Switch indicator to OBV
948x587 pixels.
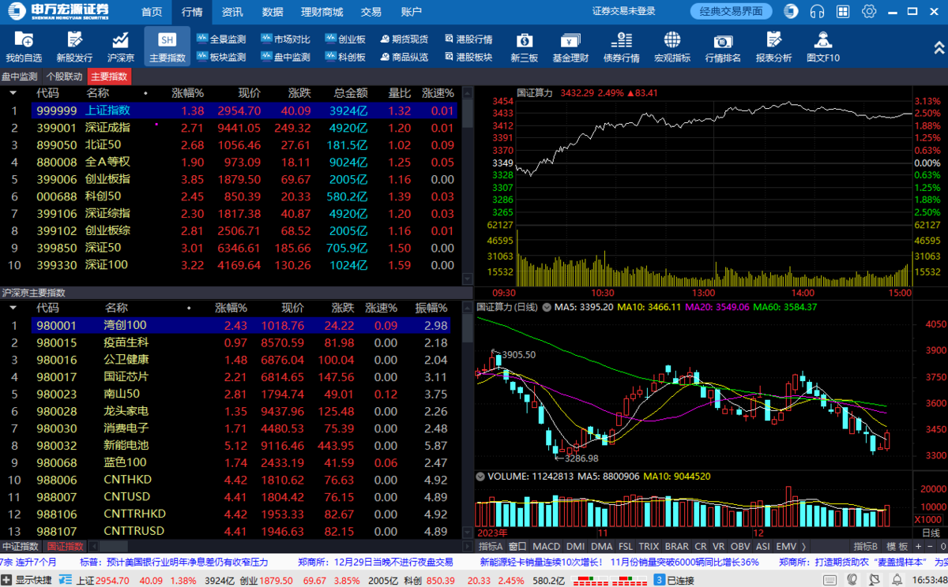point(740,546)
